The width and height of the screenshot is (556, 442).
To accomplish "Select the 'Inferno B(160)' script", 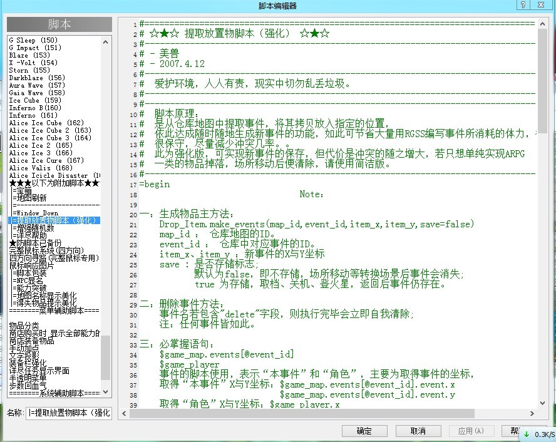I will [x=35, y=108].
